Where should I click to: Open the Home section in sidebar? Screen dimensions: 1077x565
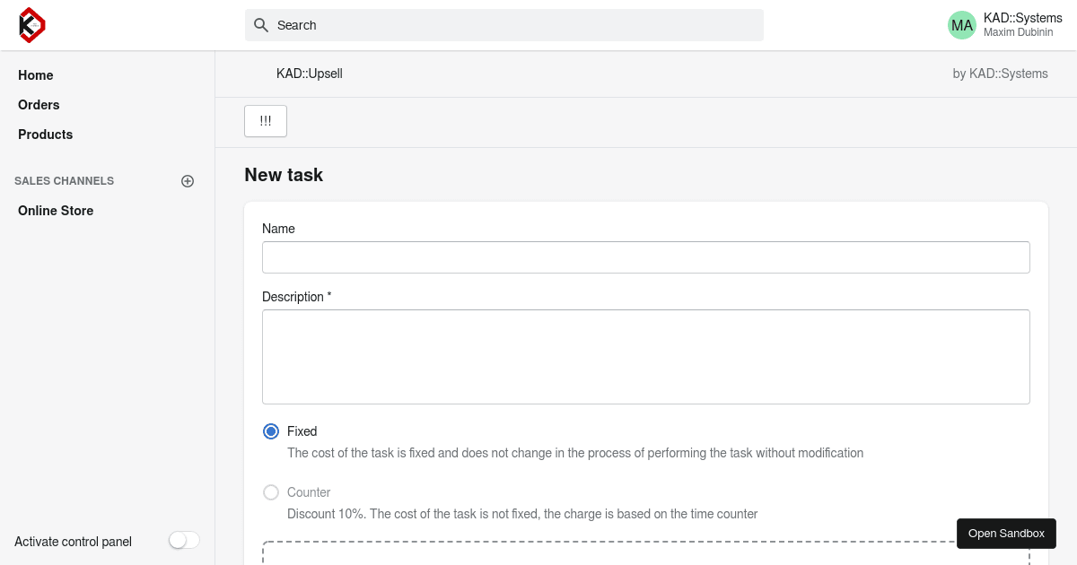(x=35, y=75)
